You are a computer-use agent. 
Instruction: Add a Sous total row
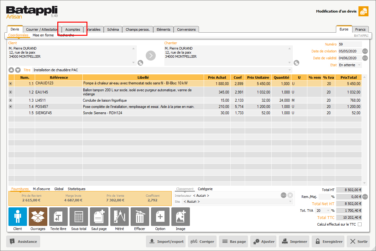(x=79, y=216)
